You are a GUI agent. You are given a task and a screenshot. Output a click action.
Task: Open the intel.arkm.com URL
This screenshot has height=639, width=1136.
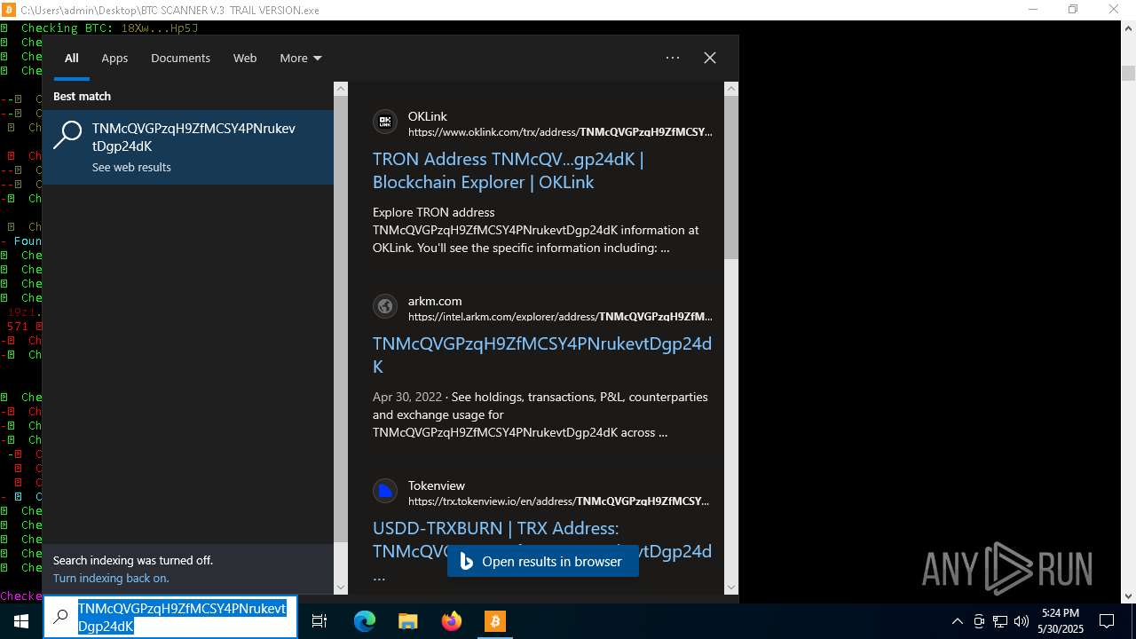coord(560,317)
